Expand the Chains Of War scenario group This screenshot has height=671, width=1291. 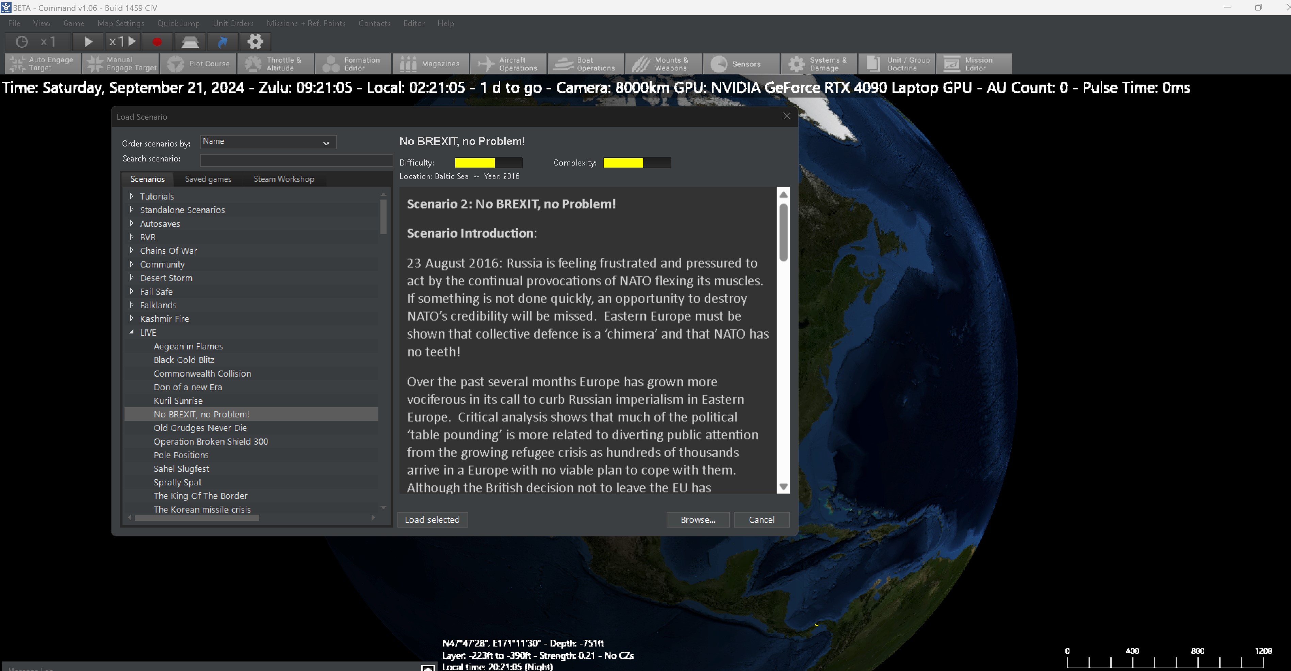pyautogui.click(x=132, y=251)
